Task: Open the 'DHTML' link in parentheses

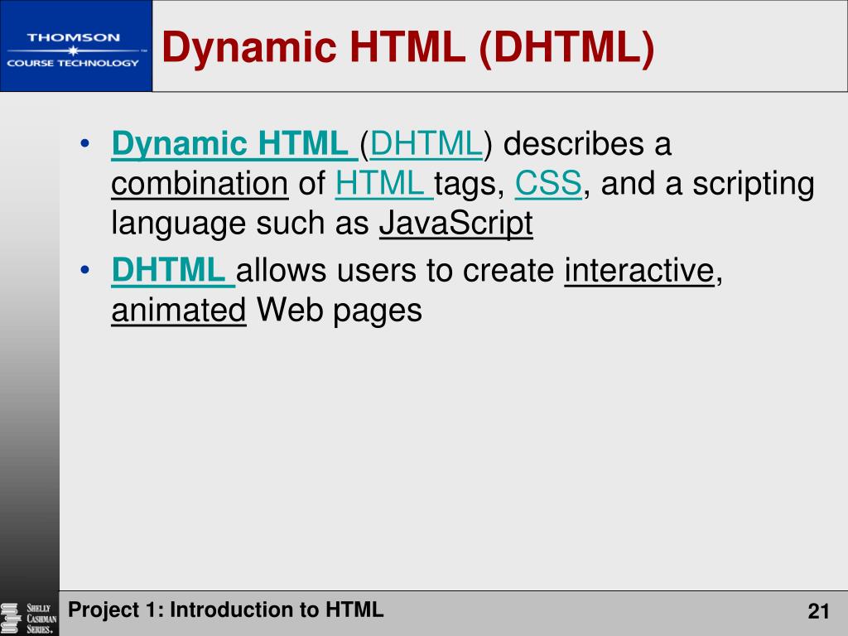Action: (x=426, y=144)
